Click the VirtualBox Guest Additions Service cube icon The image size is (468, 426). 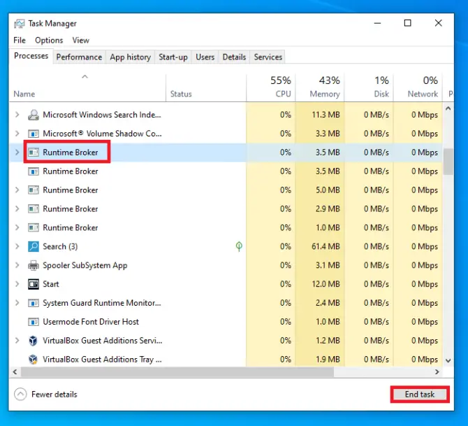pyautogui.click(x=33, y=341)
